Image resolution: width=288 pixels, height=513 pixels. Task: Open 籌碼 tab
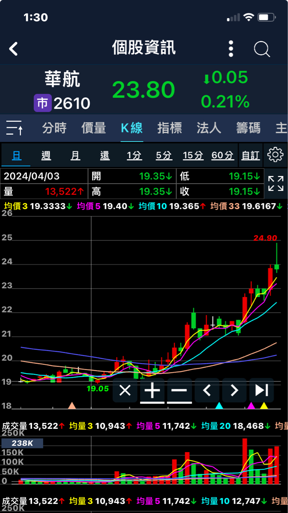tap(248, 128)
